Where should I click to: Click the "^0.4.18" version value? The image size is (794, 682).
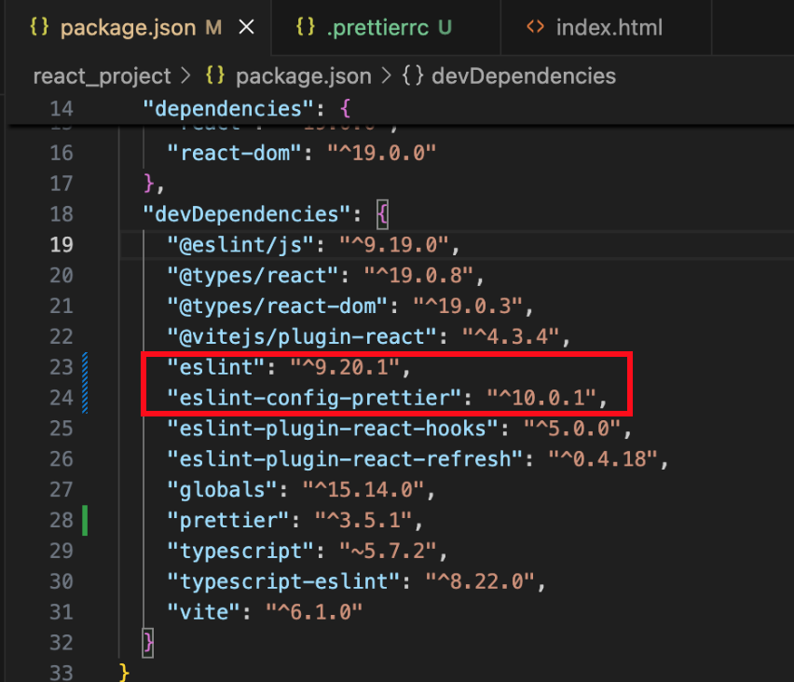[x=603, y=459]
